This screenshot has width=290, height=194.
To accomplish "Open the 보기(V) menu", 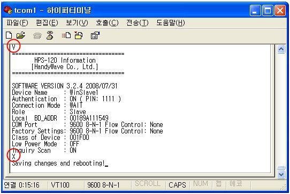I will (x=77, y=23).
